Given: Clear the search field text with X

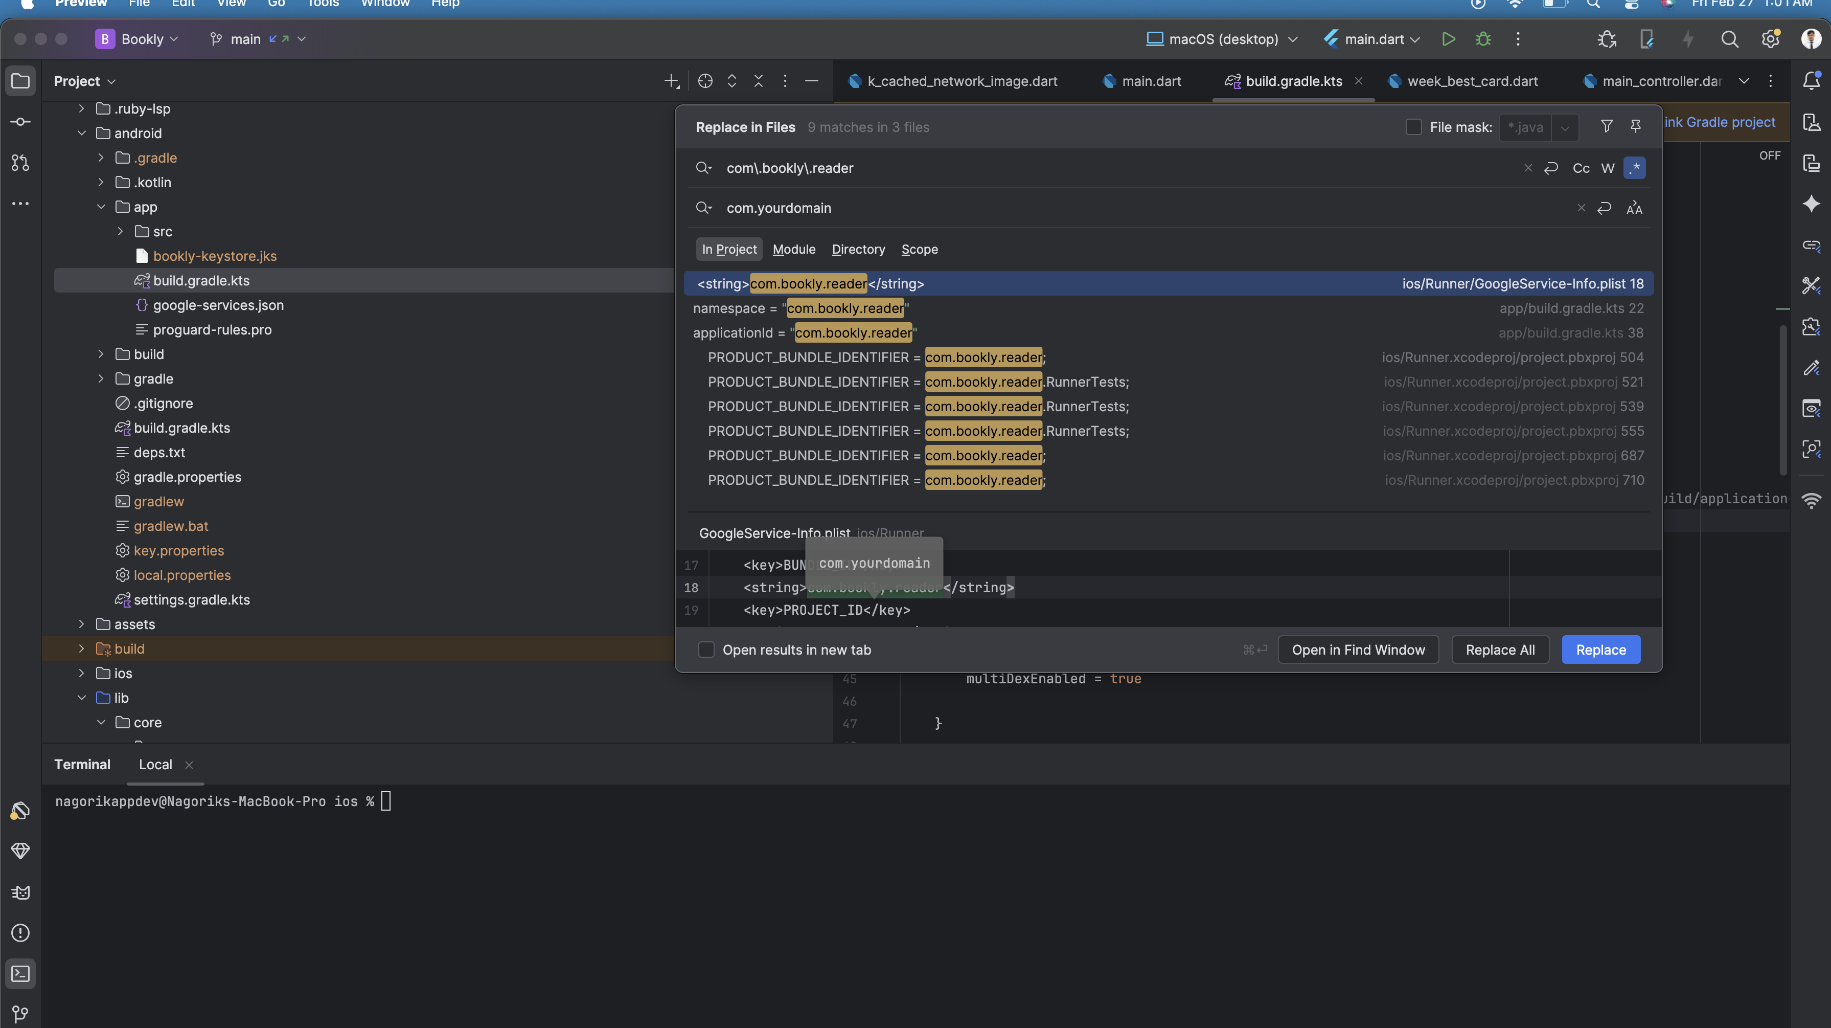Looking at the screenshot, I should click(x=1528, y=168).
